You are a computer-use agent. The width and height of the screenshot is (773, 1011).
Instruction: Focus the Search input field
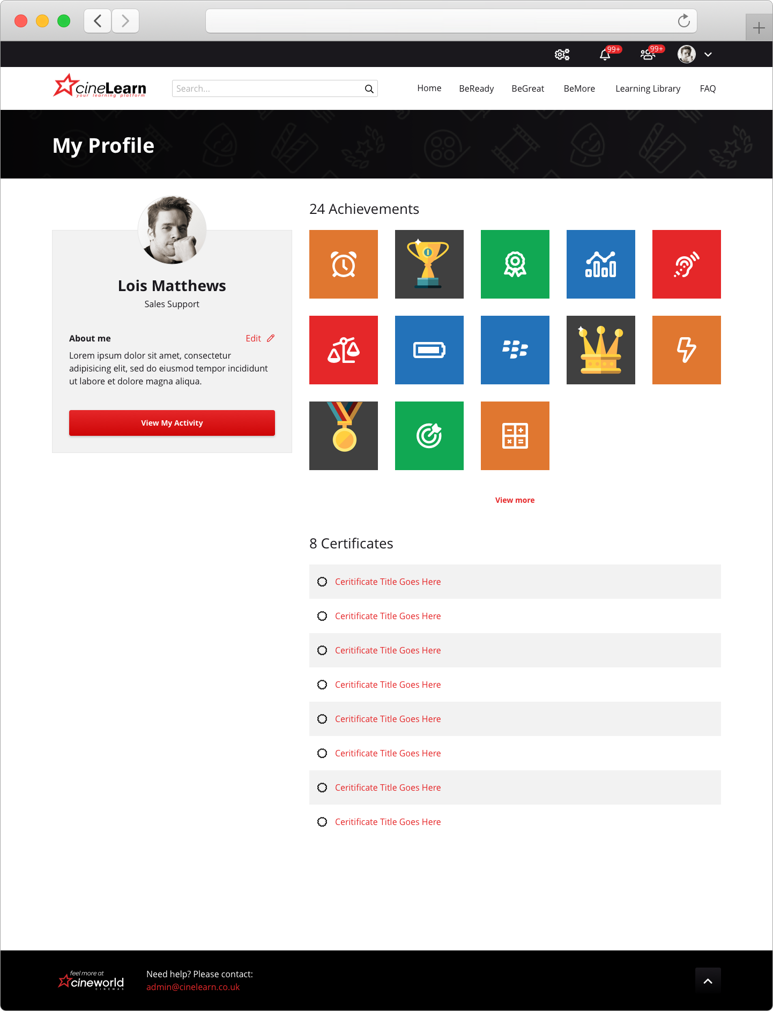(x=268, y=88)
